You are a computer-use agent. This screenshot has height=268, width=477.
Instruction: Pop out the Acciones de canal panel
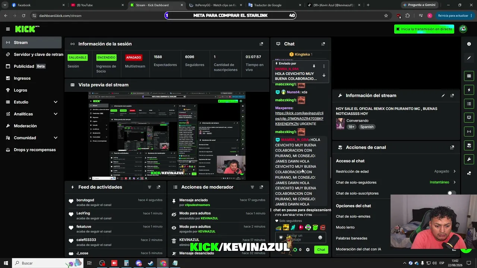pyautogui.click(x=452, y=147)
